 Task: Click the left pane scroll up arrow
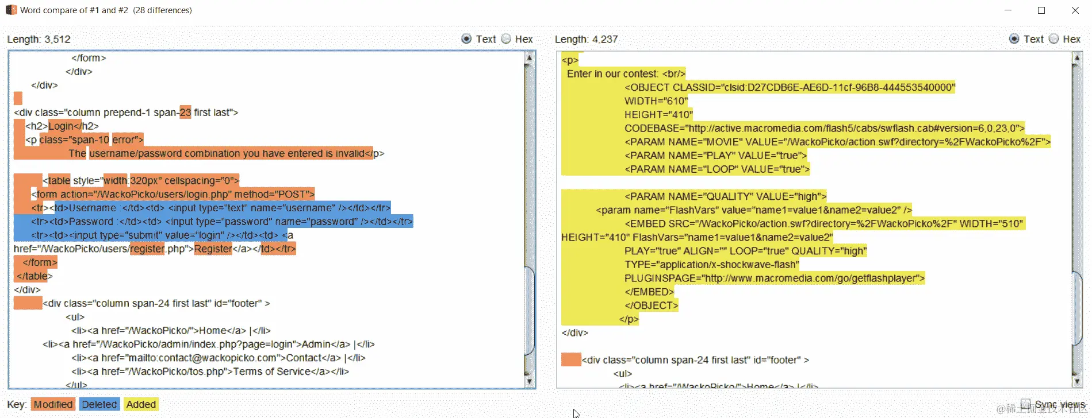pyautogui.click(x=529, y=58)
